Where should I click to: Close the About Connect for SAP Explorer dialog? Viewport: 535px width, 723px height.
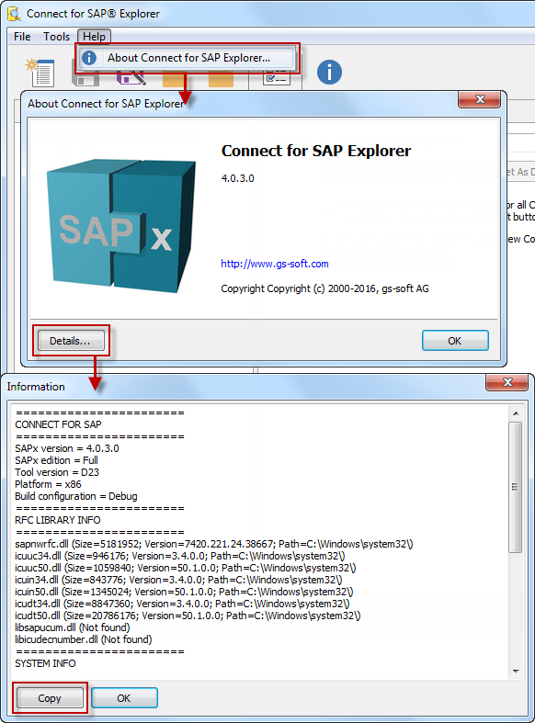point(480,99)
